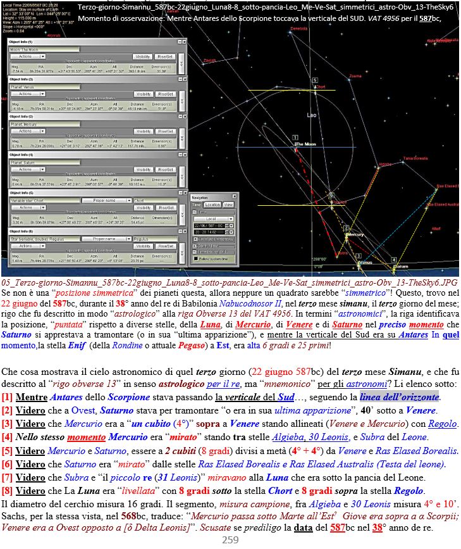Click the 'Alterf' star label
Viewport: 461px width, 549px height.
coord(436,229)
